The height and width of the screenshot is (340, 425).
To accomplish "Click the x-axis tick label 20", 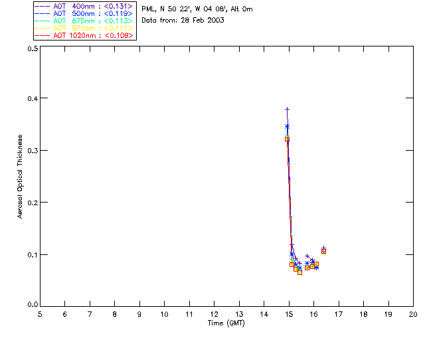I will [x=413, y=314].
